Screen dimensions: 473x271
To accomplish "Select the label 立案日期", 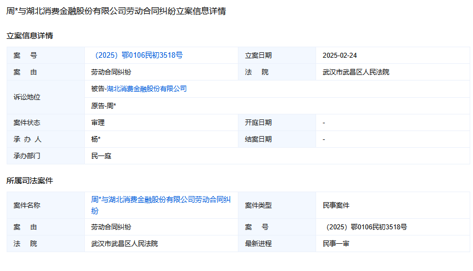I will pos(258,56).
